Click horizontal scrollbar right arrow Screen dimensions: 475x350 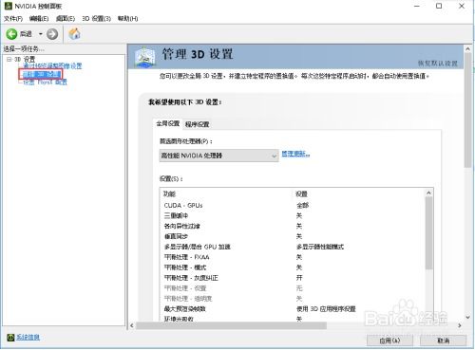coord(460,325)
